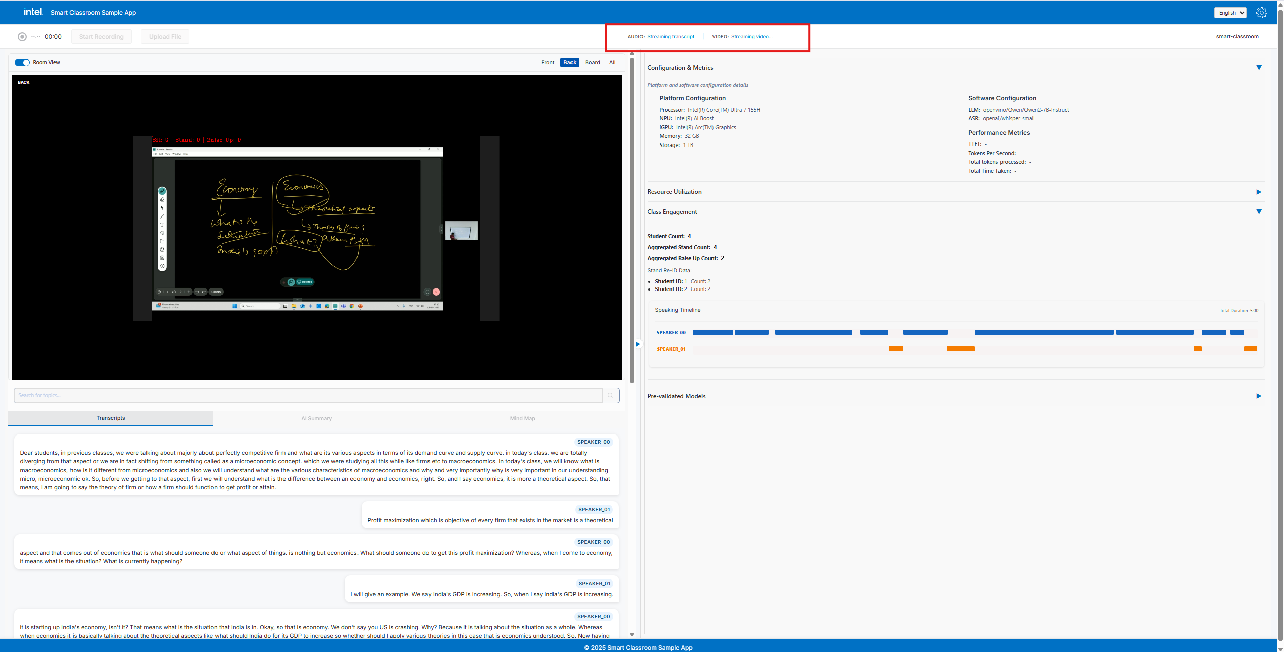Collapse the Class Engagement section

(x=1259, y=211)
